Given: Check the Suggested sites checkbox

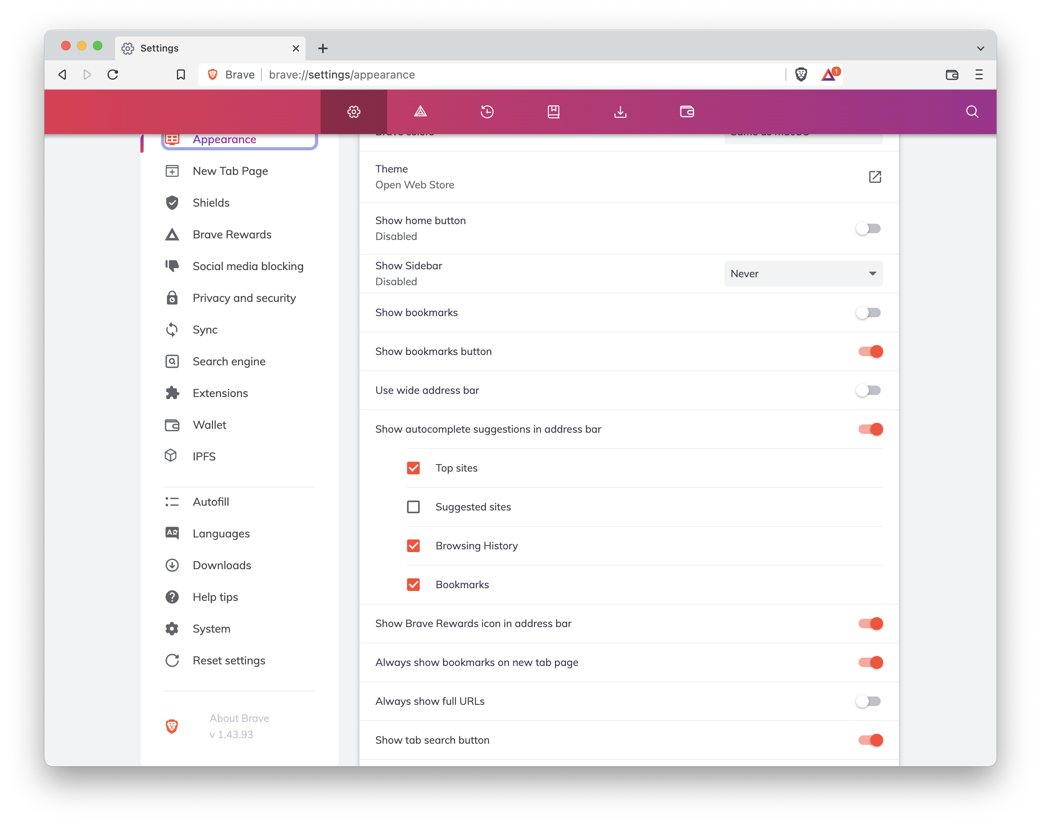Looking at the screenshot, I should (414, 507).
